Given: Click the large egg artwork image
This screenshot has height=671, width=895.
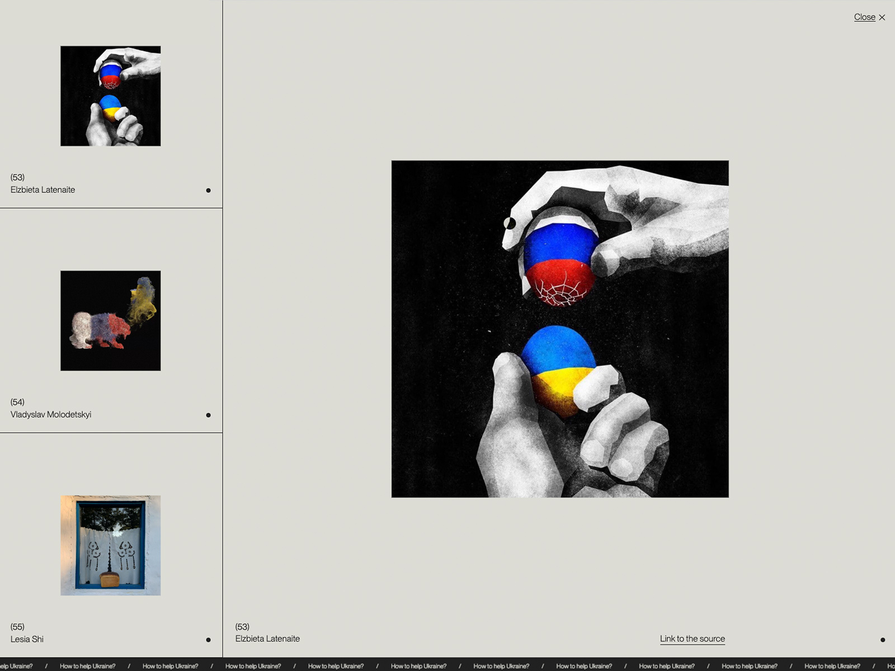Looking at the screenshot, I should click(x=560, y=329).
